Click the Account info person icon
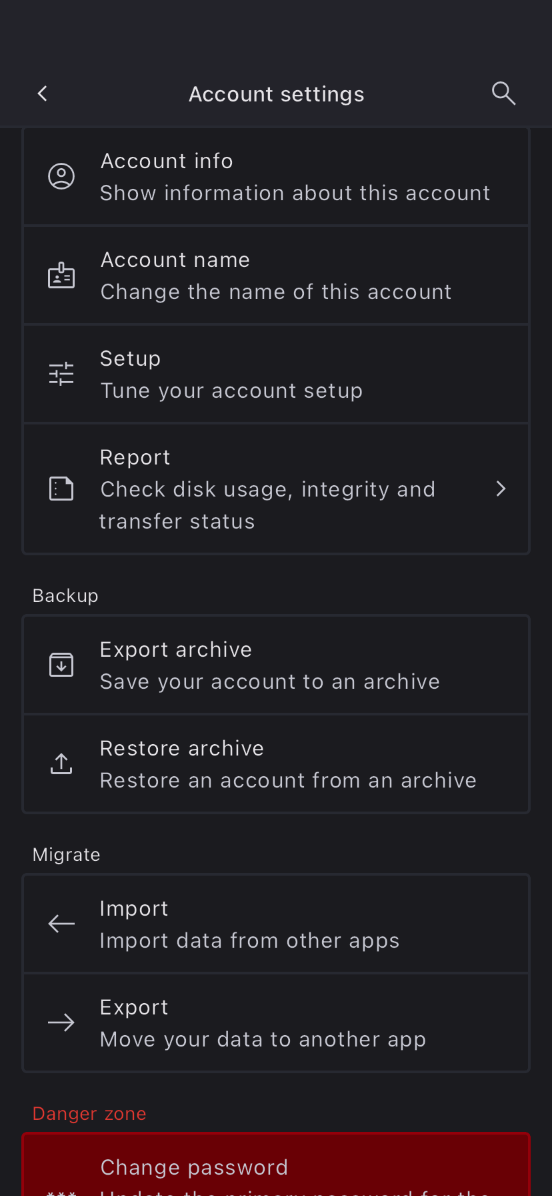The image size is (552, 1196). coord(61,176)
